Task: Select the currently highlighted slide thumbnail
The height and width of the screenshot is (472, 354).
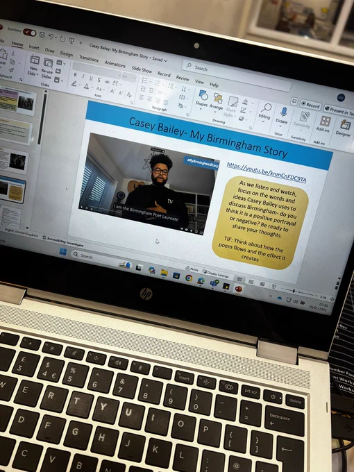Action: click(12, 190)
